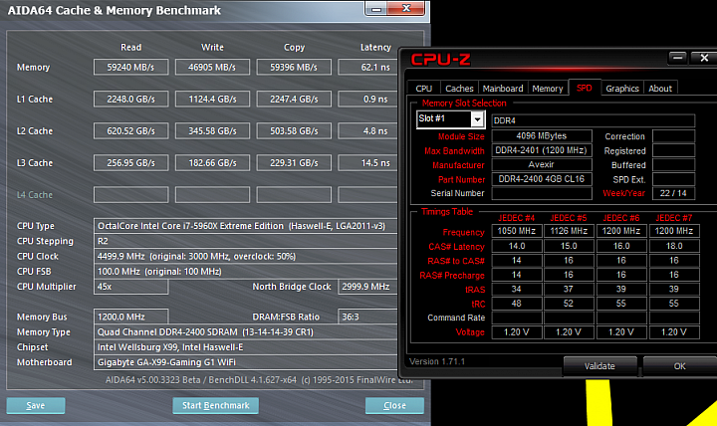Open the CPU tab in CPU-Z
This screenshot has height=426, width=717.
[x=424, y=89]
